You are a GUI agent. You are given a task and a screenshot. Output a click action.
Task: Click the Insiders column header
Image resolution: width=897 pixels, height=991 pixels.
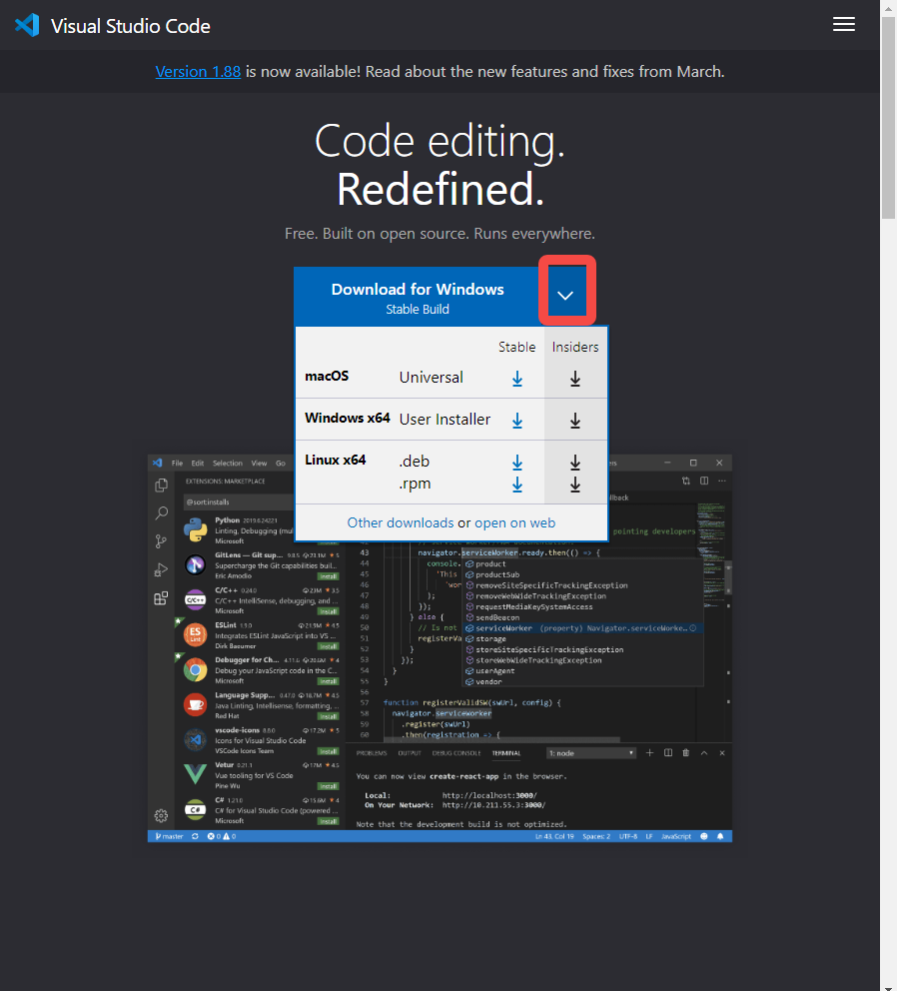[575, 347]
